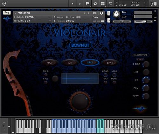Screen dimensions: 159x134
Task: Click the DRY knob
Action: pos(146,88)
